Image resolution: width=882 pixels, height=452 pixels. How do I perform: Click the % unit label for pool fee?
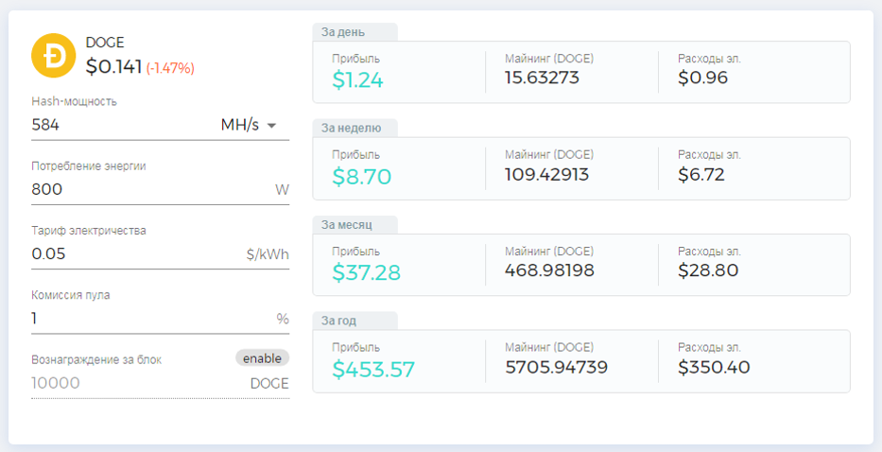click(283, 320)
